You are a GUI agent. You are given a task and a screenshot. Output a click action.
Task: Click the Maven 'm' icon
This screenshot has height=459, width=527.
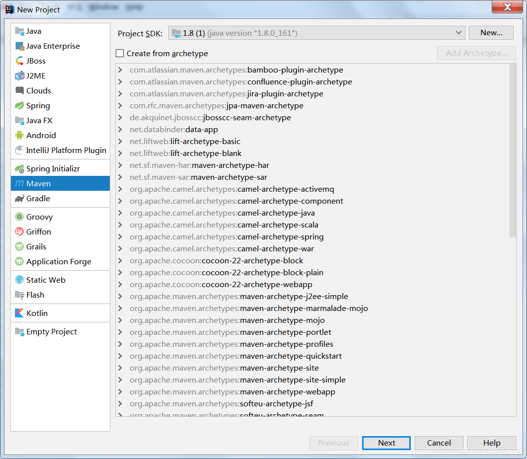click(19, 183)
